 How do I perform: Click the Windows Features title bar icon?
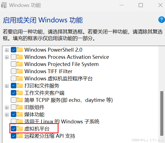coord(4,5)
